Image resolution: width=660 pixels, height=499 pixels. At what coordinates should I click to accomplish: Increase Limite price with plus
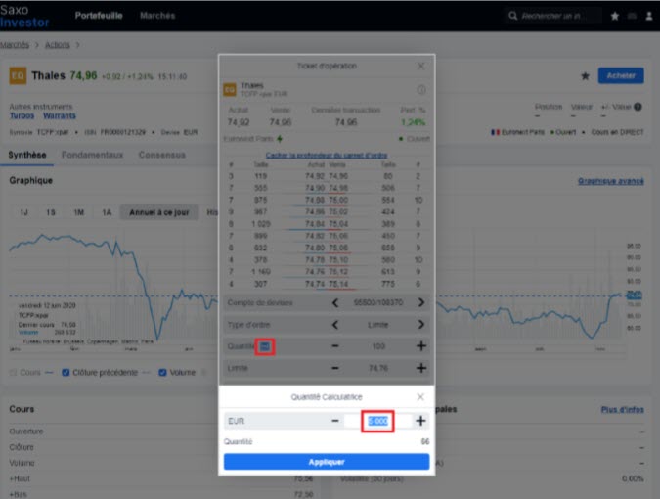[420, 368]
